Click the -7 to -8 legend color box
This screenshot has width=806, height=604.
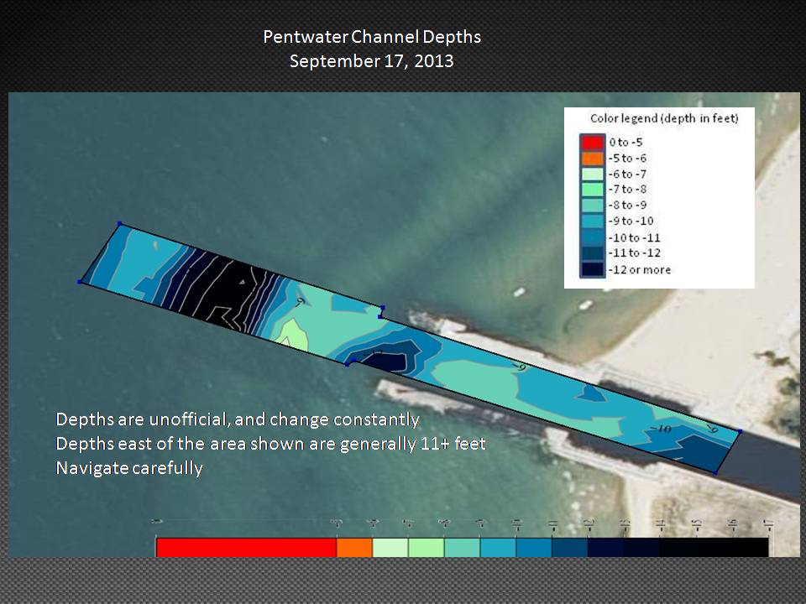[592, 190]
